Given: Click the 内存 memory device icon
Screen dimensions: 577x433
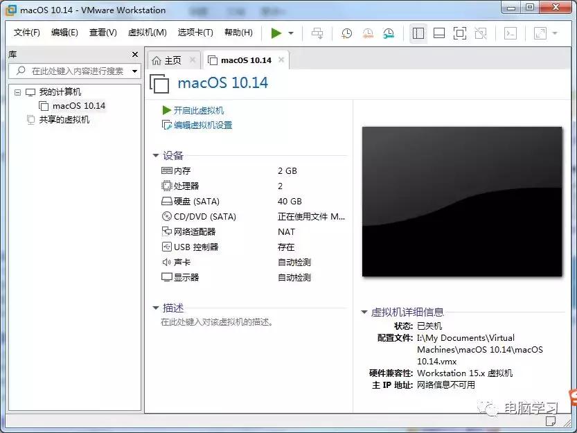Looking at the screenshot, I should click(167, 170).
